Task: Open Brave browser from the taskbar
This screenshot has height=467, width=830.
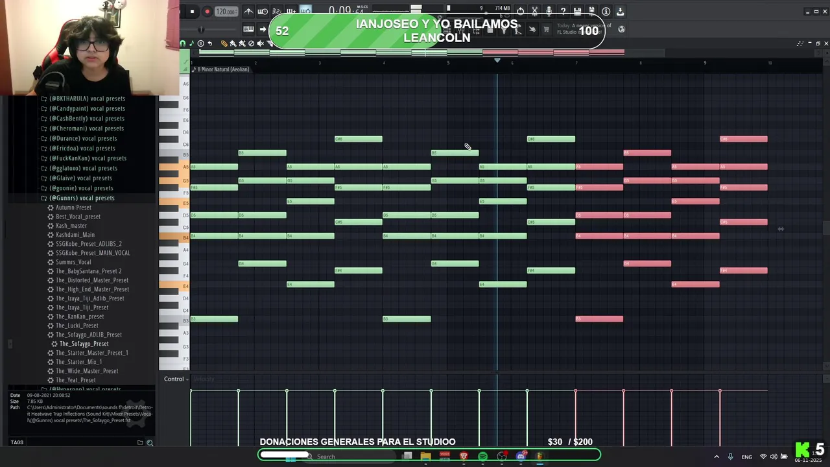Action: pos(464,457)
